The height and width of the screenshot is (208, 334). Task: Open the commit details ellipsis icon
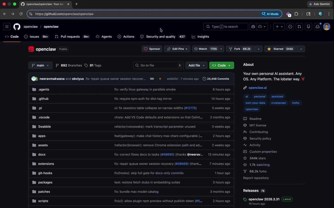pos(152,79)
